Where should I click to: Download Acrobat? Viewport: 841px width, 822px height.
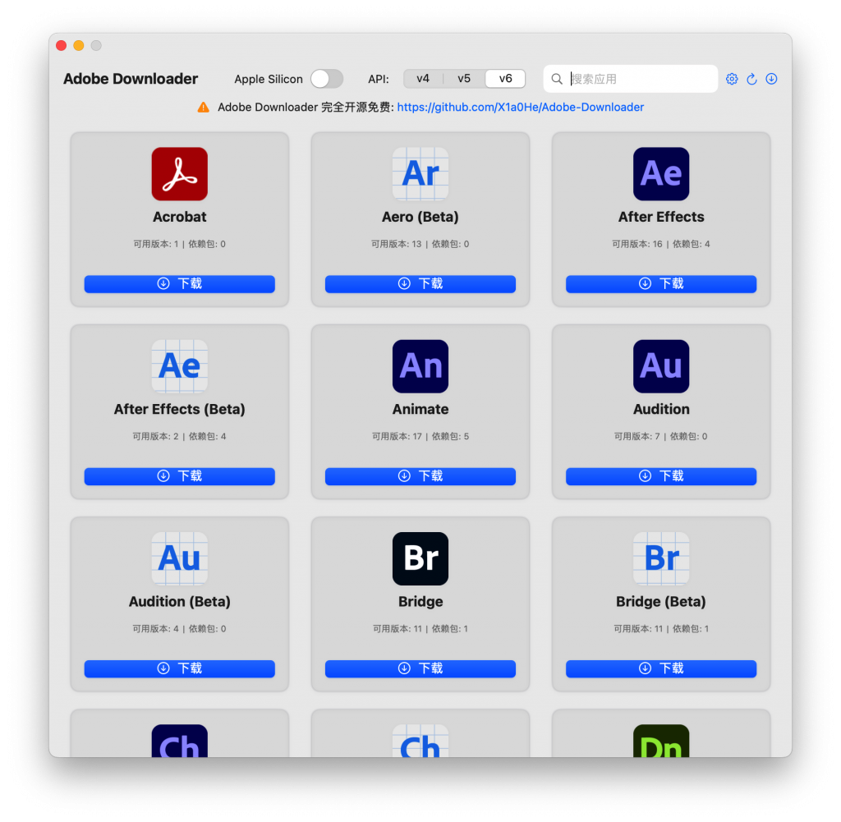[x=179, y=283]
